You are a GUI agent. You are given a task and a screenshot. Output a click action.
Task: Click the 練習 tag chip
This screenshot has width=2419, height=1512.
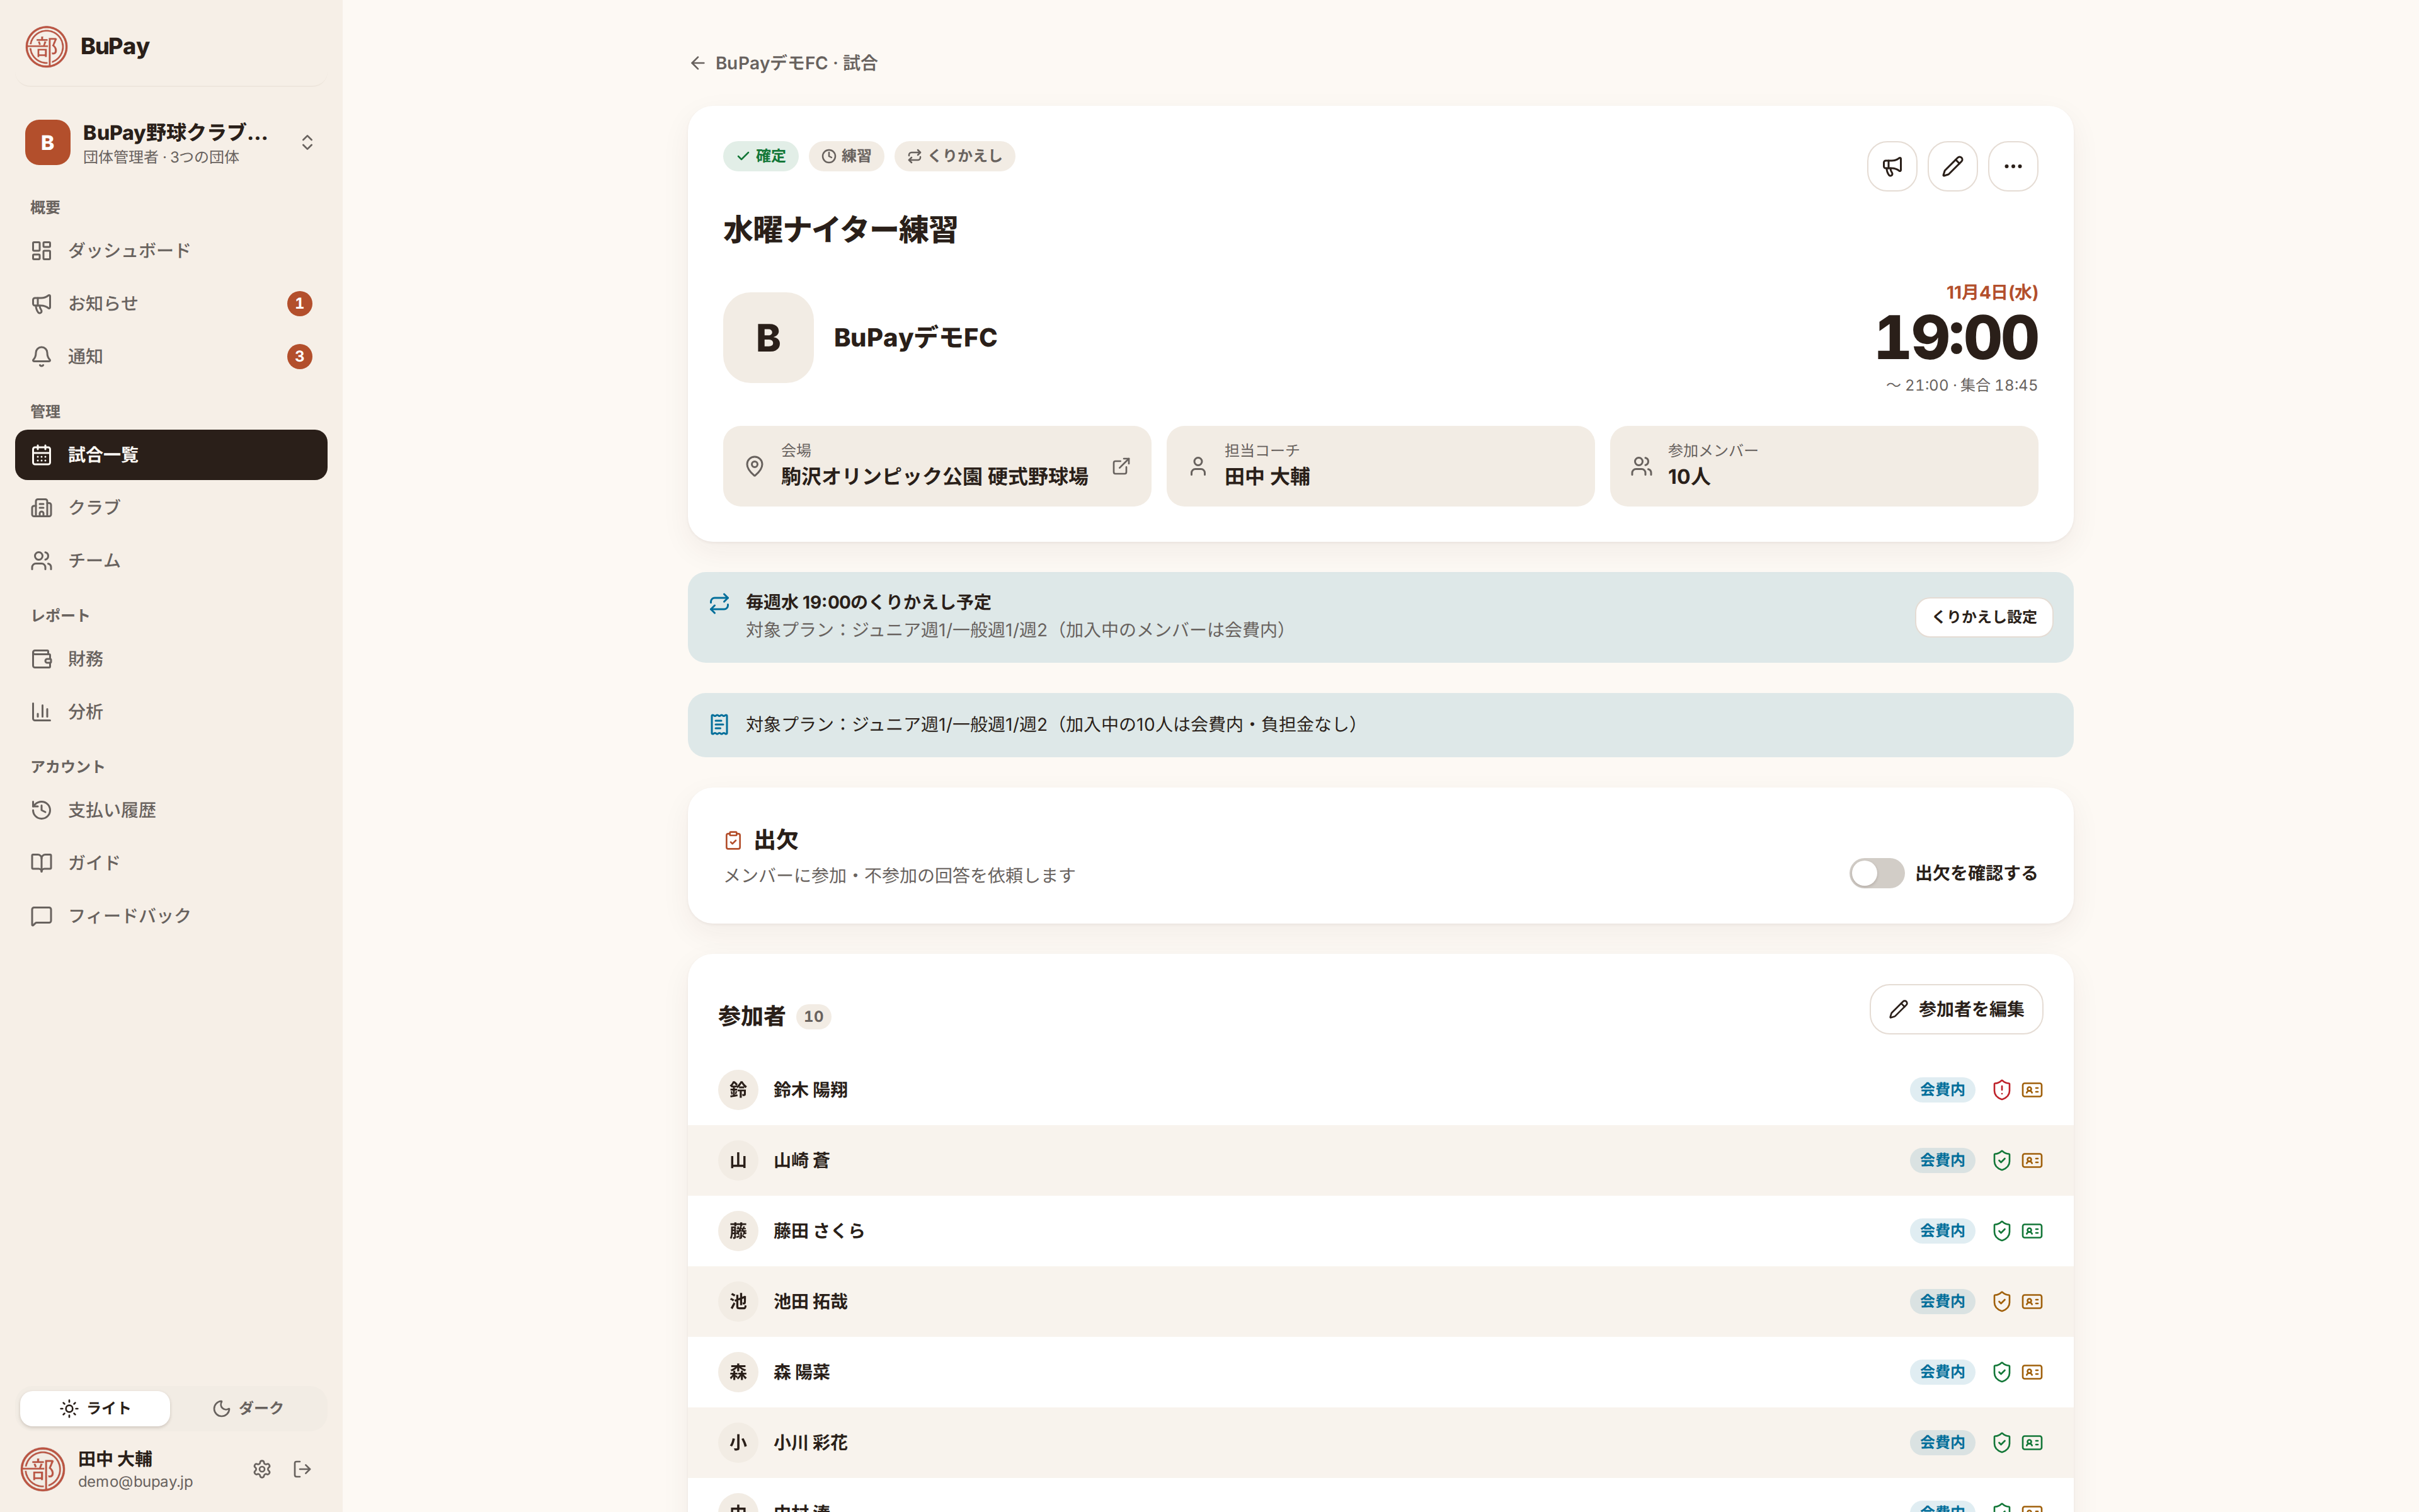pos(845,156)
